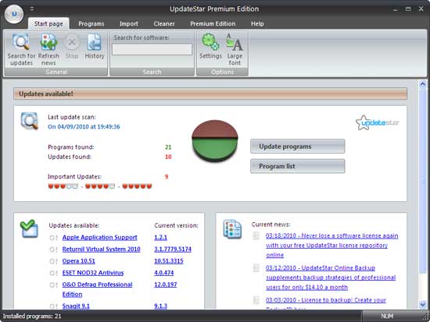Click importance icon beside Apple Application Support
430x322 pixels.
pos(53,238)
